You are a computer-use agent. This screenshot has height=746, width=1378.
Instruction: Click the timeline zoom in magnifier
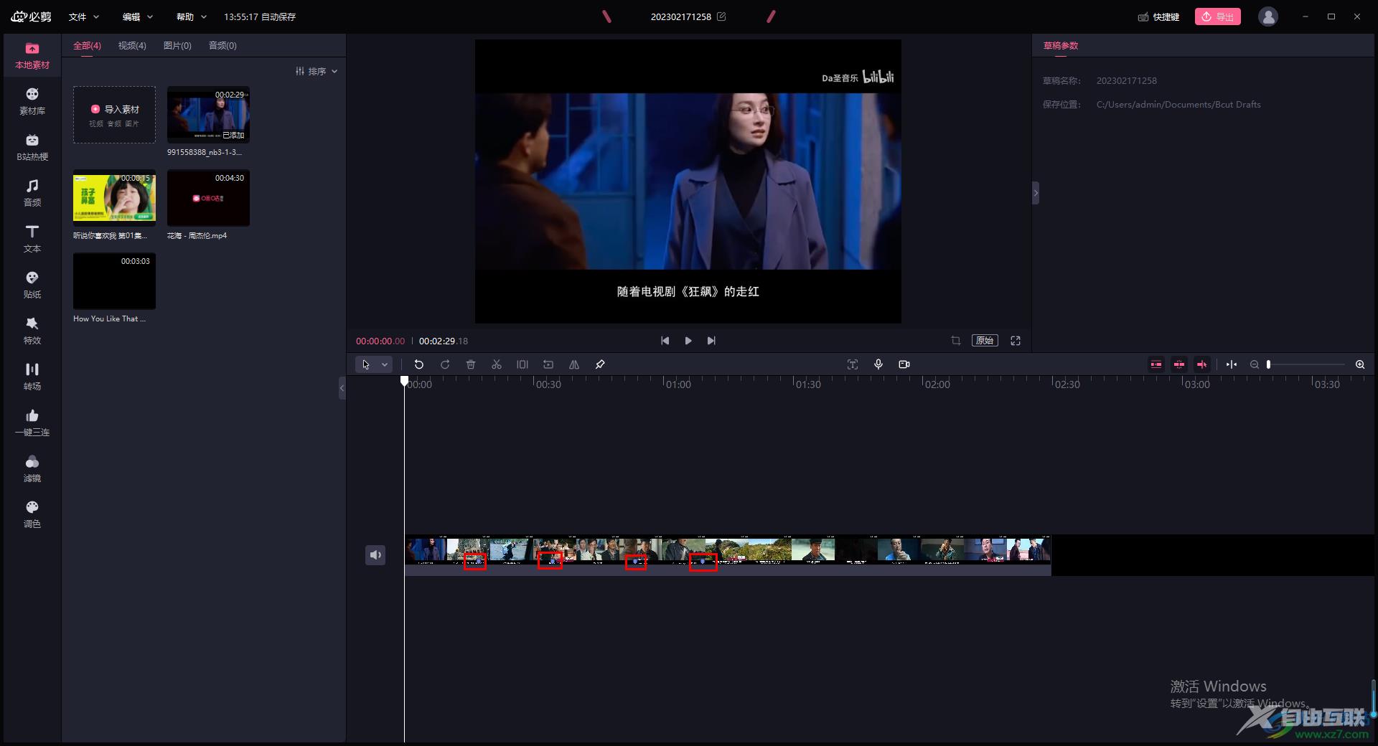(x=1360, y=364)
